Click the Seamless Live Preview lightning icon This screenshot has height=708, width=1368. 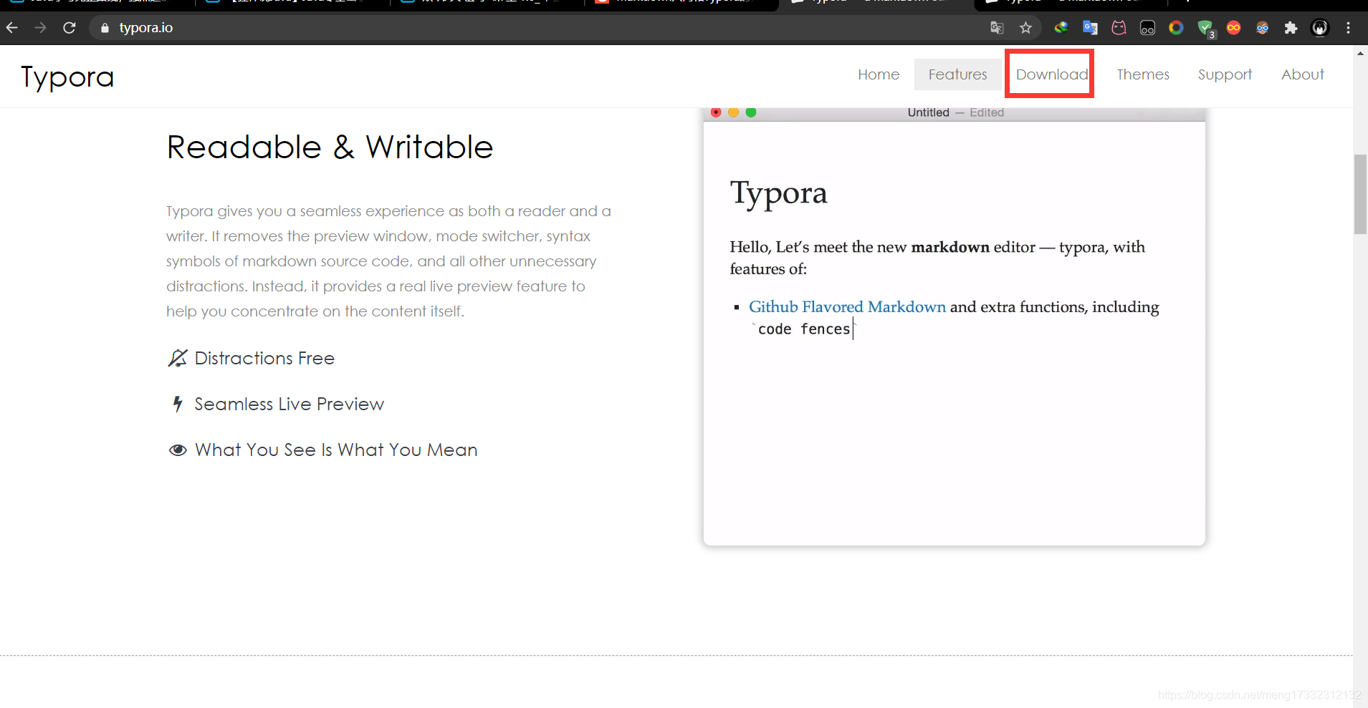pos(178,404)
